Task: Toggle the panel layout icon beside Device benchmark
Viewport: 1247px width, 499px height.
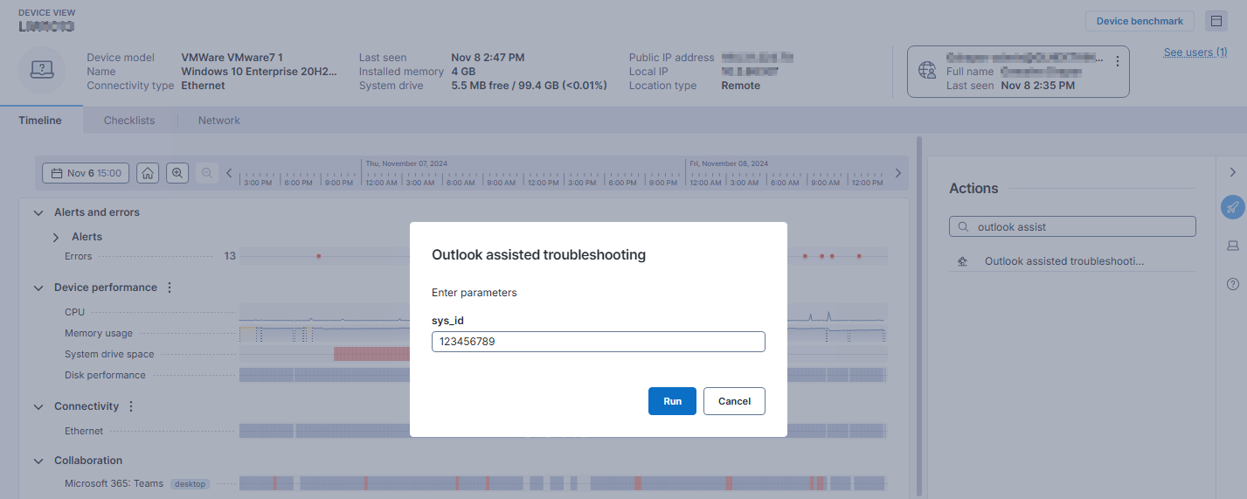Action: (1216, 21)
